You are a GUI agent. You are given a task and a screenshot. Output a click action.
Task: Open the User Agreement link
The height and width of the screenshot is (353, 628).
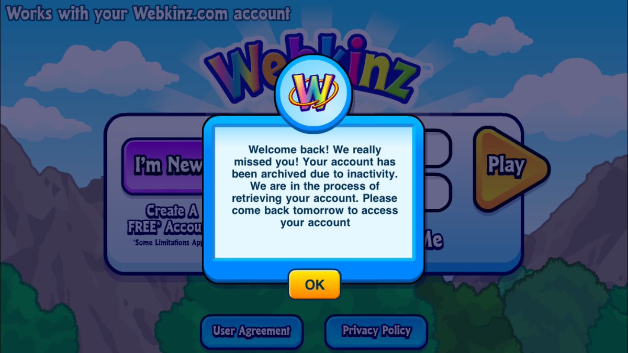251,331
